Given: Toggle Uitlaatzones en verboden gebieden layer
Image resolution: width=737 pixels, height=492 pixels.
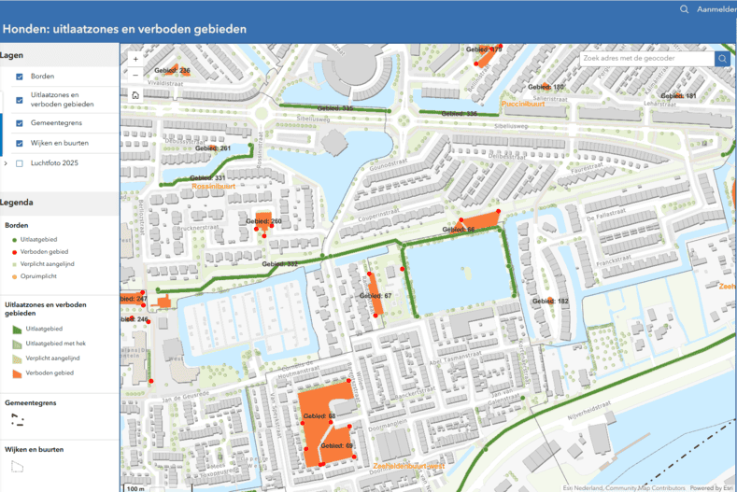Looking at the screenshot, I should coord(20,100).
